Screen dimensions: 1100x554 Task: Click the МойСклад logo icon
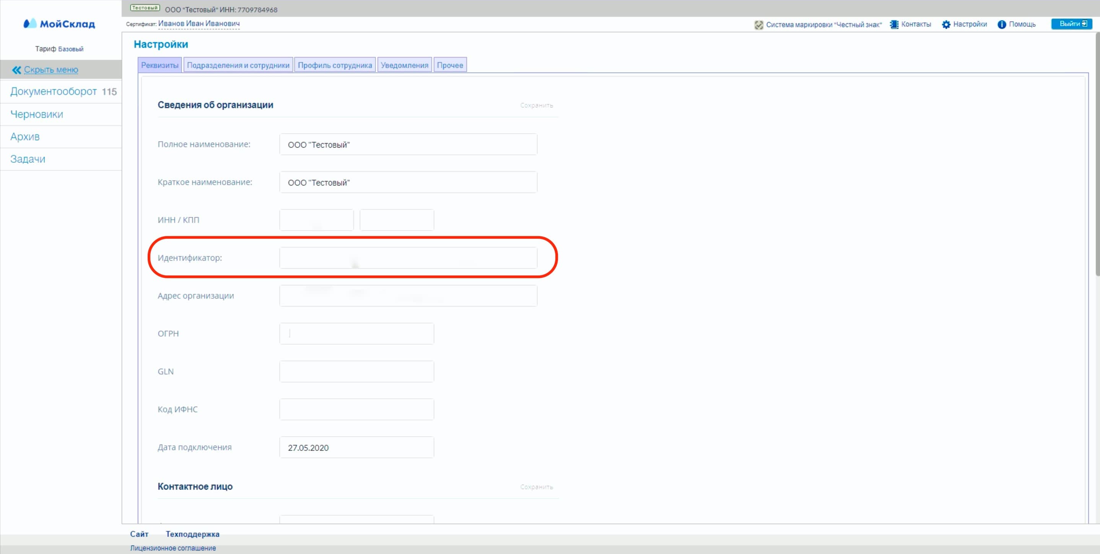[x=29, y=23]
